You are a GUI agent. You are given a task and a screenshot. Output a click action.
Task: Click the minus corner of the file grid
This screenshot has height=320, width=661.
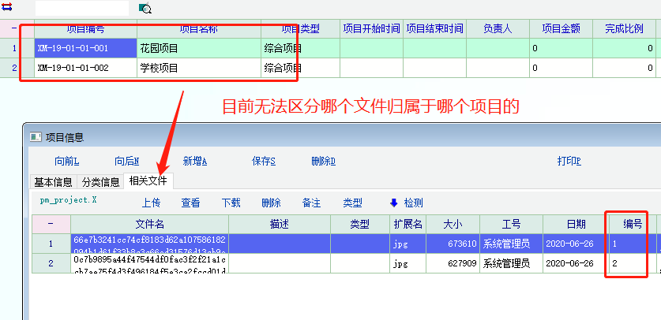pos(51,224)
